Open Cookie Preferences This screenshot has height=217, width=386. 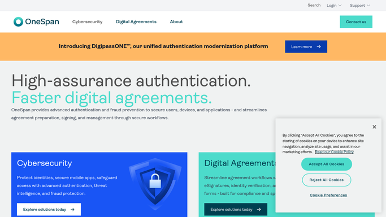[x=328, y=195]
